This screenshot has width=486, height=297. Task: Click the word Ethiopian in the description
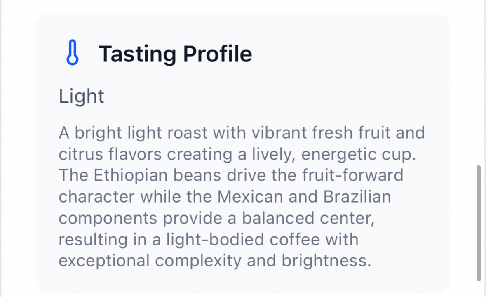click(x=131, y=175)
